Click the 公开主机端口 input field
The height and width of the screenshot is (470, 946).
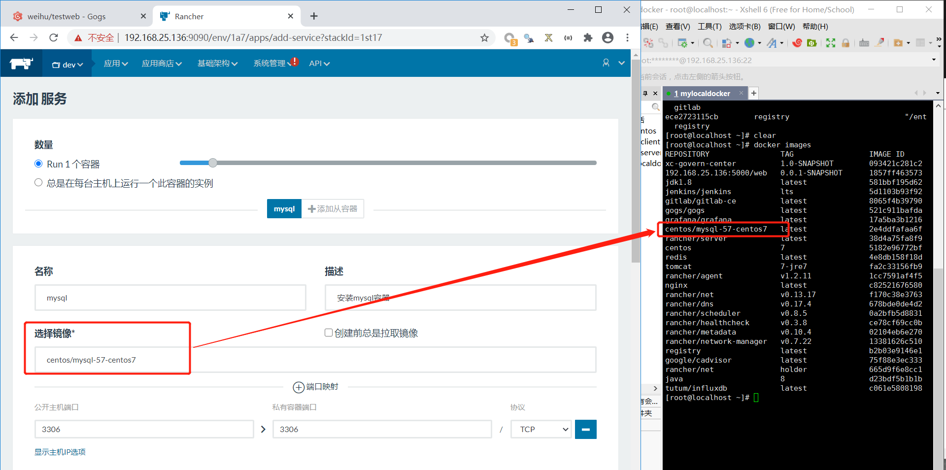tap(144, 429)
